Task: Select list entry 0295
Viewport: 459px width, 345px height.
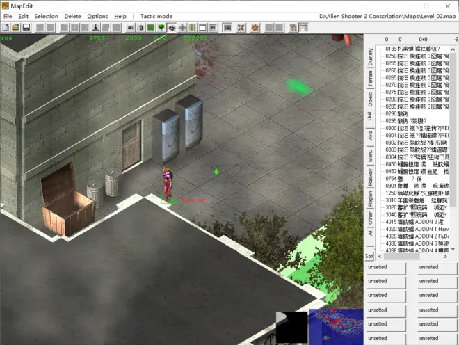Action: [x=406, y=121]
